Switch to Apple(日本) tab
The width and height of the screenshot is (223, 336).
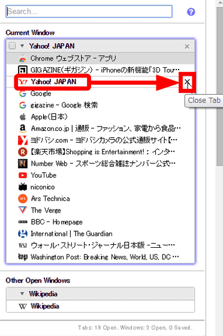tap(49, 117)
